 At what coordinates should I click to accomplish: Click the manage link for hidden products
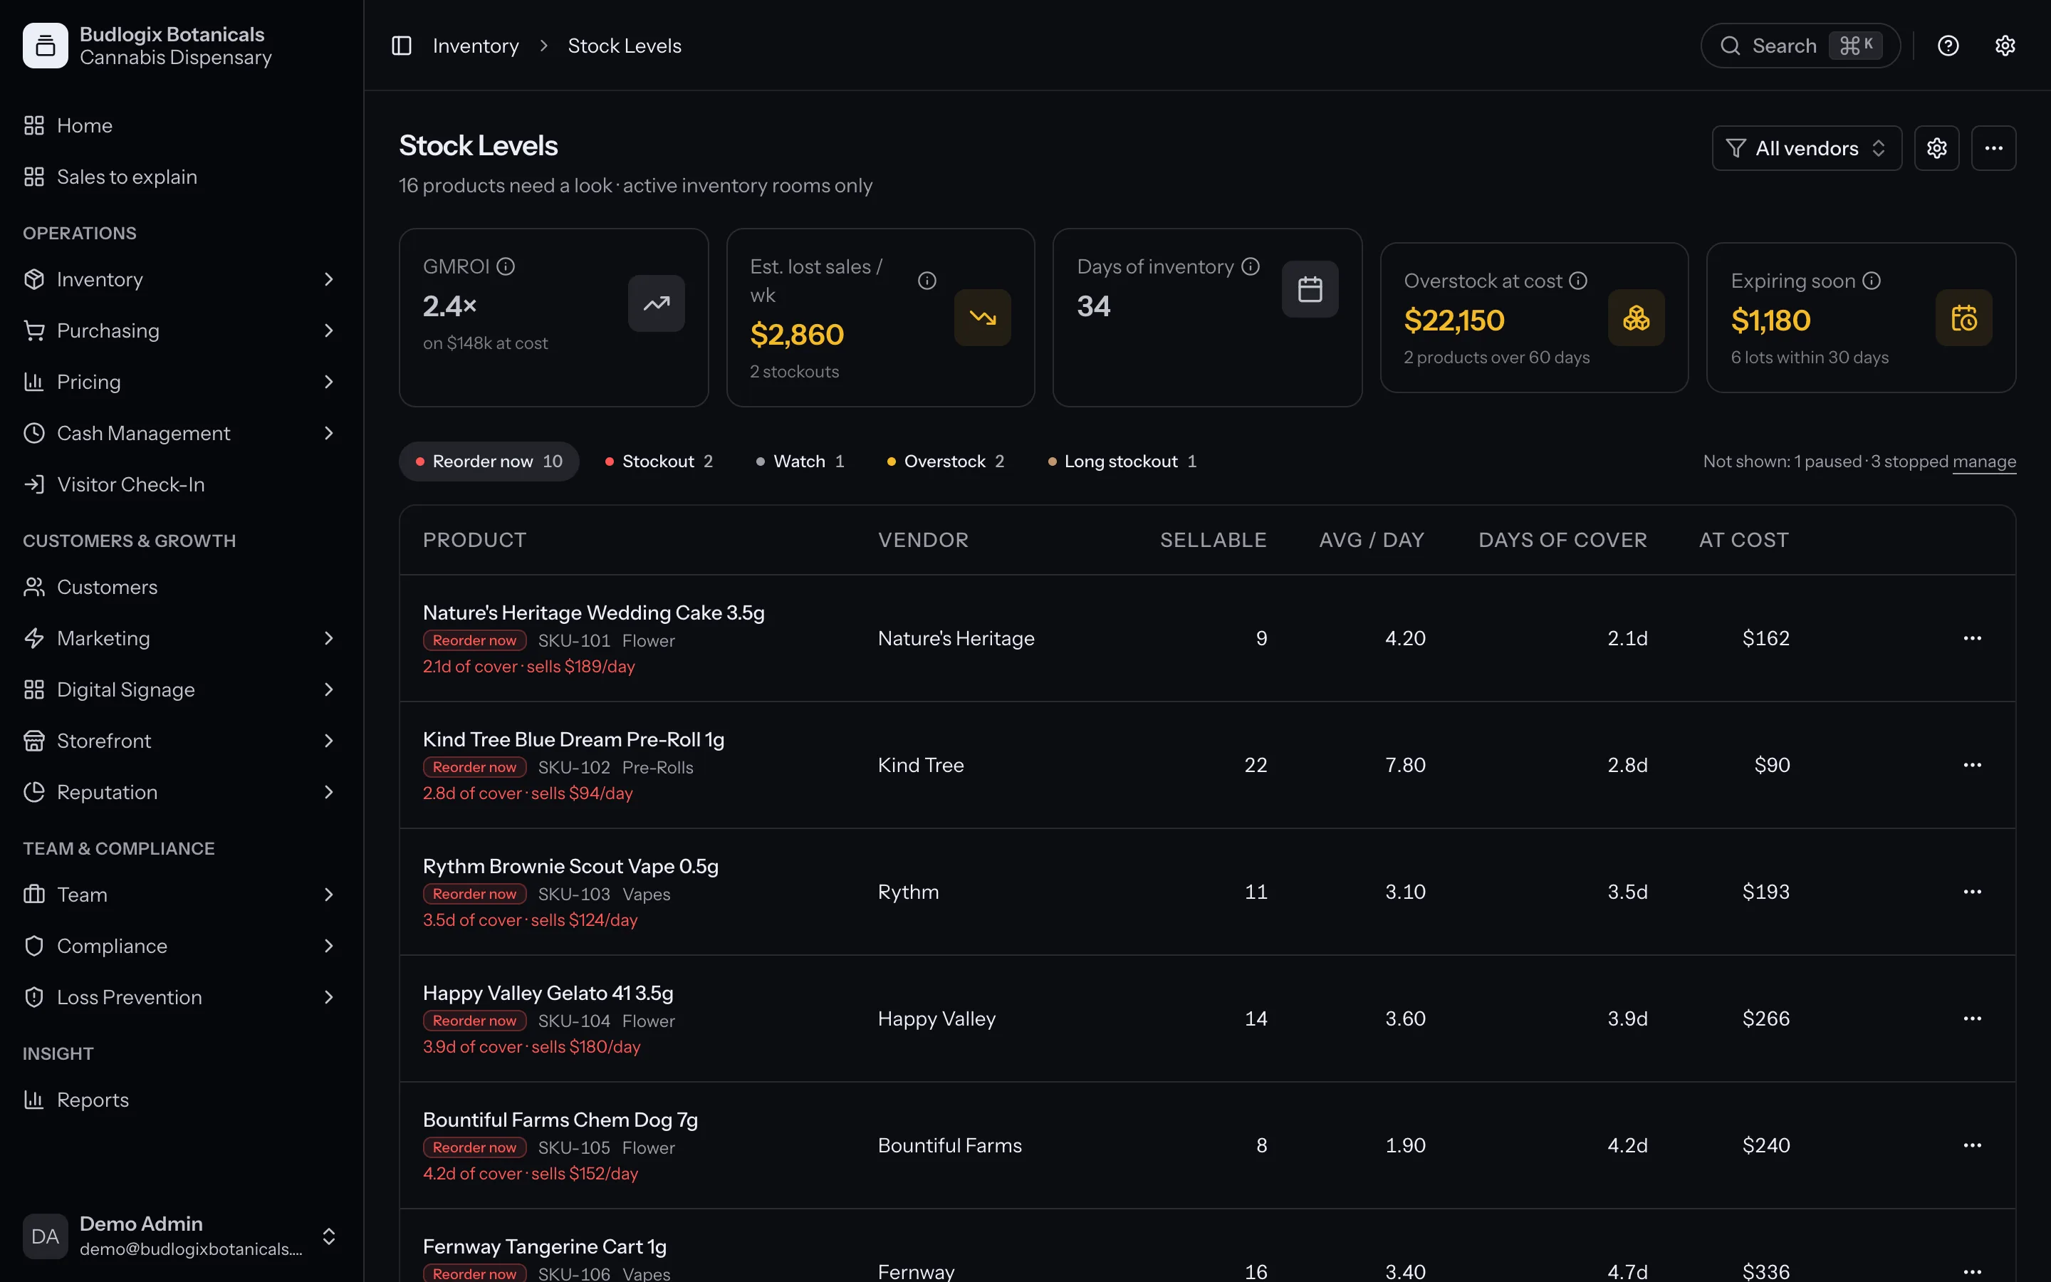click(1984, 462)
